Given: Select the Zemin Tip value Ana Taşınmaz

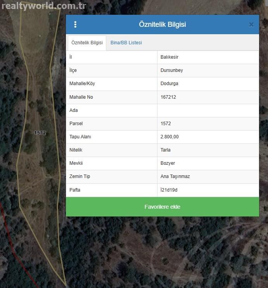Looking at the screenshot, I should 175,176.
